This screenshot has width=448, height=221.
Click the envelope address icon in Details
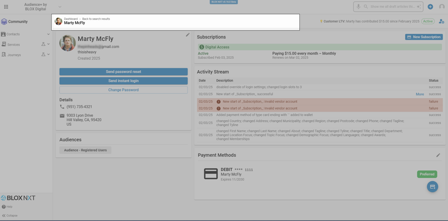coord(62,116)
